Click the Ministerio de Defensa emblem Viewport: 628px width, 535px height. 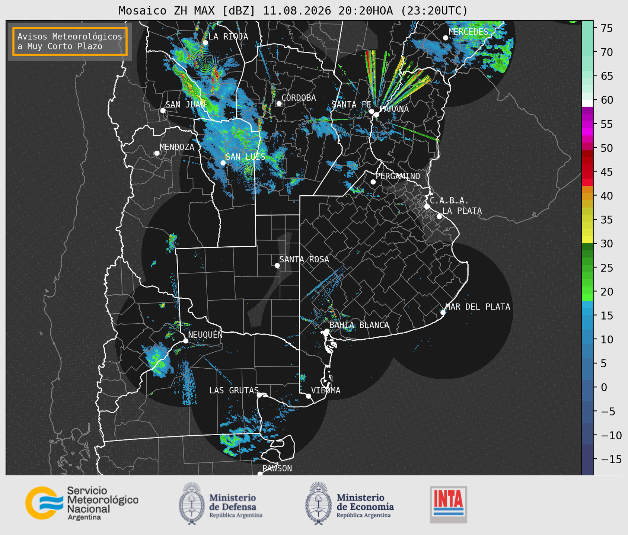pos(191,503)
